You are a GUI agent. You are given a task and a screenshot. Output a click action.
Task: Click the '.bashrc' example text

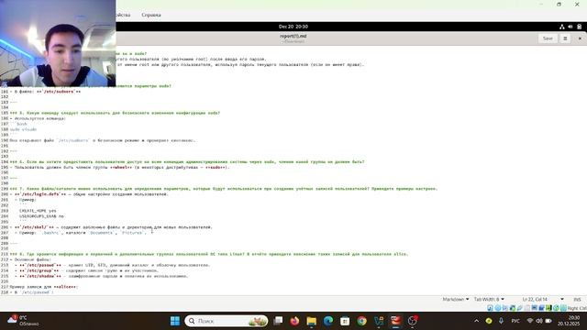(51, 233)
